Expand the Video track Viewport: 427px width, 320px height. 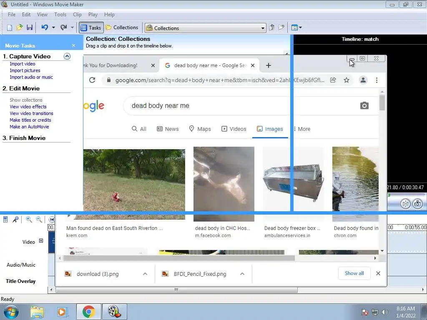click(41, 240)
